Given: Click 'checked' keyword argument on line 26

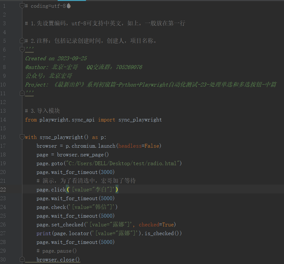Looking at the screenshot, I should pos(149,224).
